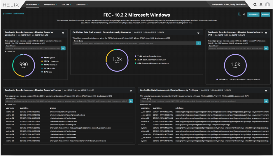Click the local legend entry 5.7%
This screenshot has height=156, width=273.
pos(47,72)
